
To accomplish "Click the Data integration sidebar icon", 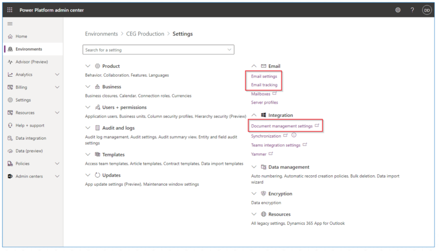I will click(x=9, y=138).
